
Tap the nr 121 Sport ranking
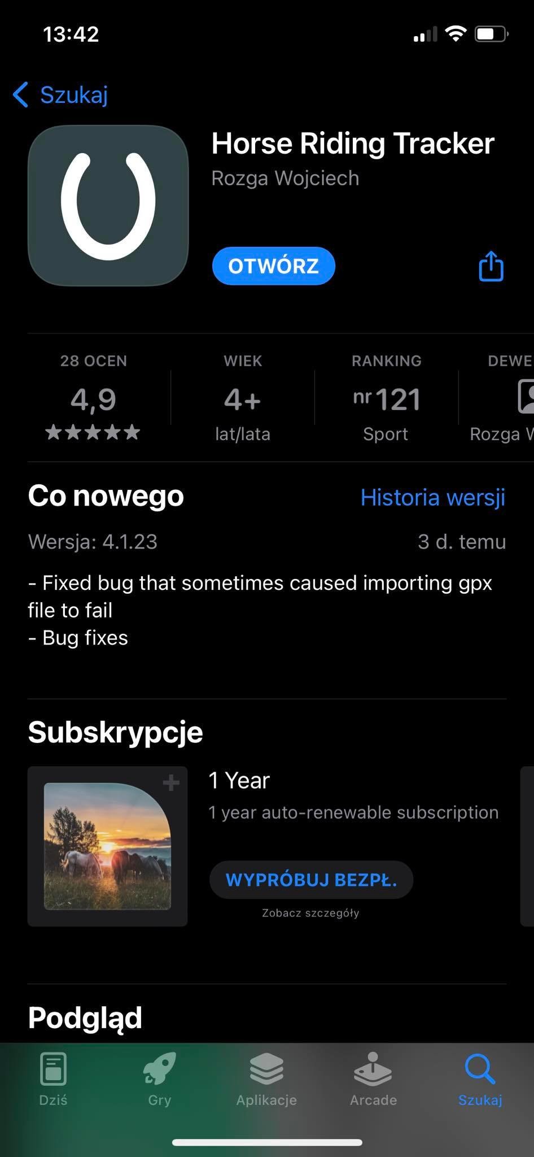click(386, 400)
